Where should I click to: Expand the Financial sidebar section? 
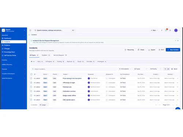tap(14, 69)
